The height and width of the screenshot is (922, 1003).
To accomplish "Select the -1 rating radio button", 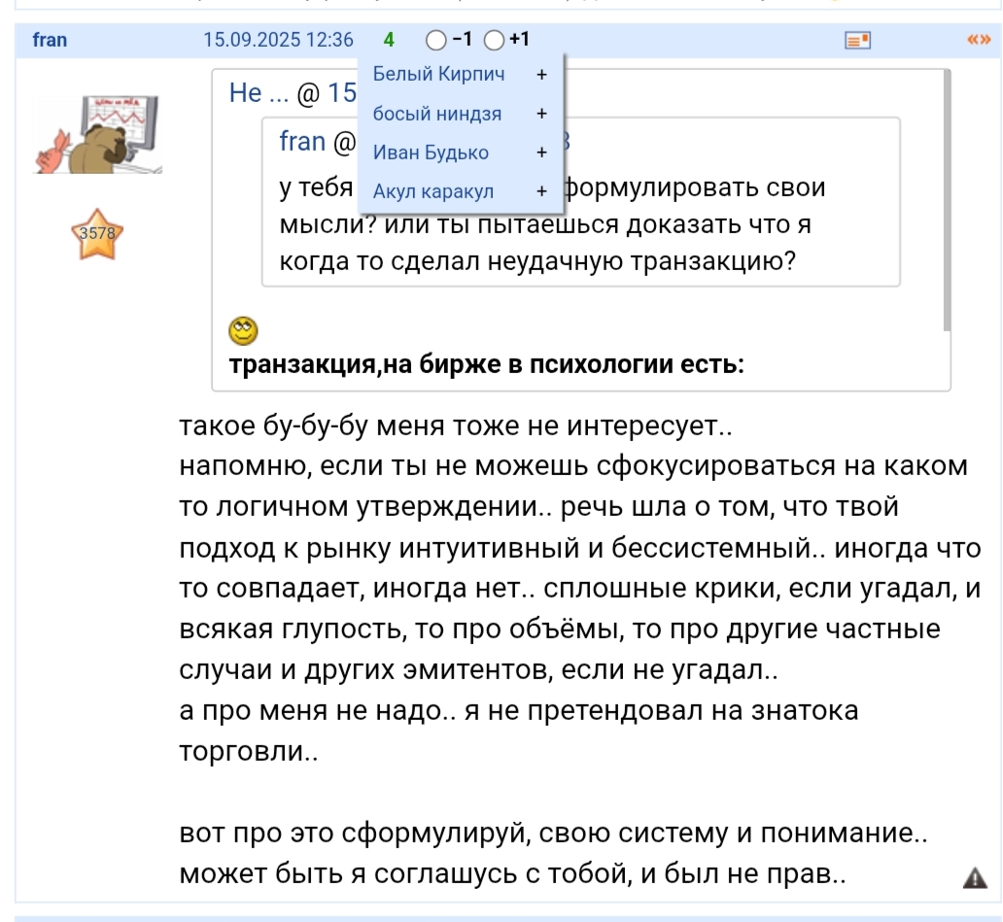I will (x=436, y=40).
